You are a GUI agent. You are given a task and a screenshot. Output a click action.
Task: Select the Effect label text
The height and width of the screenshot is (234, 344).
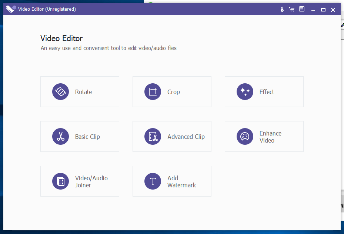click(x=267, y=92)
